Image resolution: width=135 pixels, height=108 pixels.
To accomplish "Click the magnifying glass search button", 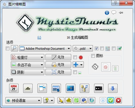I will tap(14, 48).
